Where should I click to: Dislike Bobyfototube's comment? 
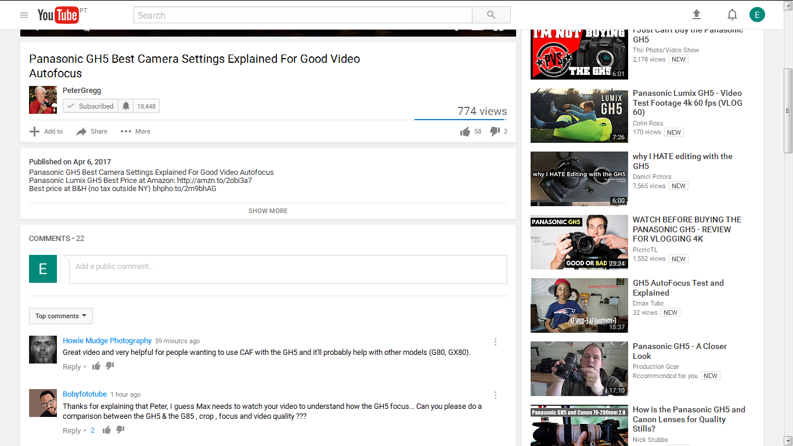point(120,430)
